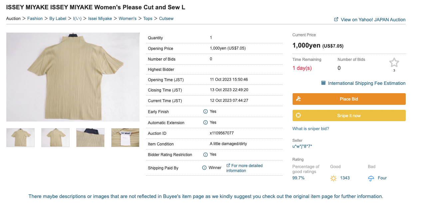
Task: Click the hammer icon on Place Bid button
Action: pos(298,99)
